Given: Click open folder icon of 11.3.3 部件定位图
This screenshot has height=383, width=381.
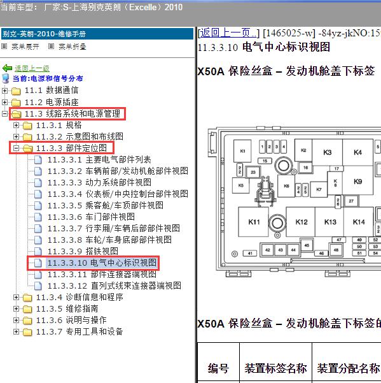Looking at the screenshot, I should coord(27,148).
